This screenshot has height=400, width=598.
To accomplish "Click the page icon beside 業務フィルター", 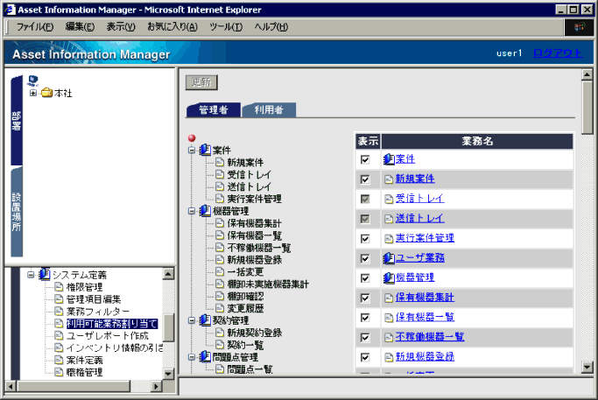I will (x=59, y=311).
